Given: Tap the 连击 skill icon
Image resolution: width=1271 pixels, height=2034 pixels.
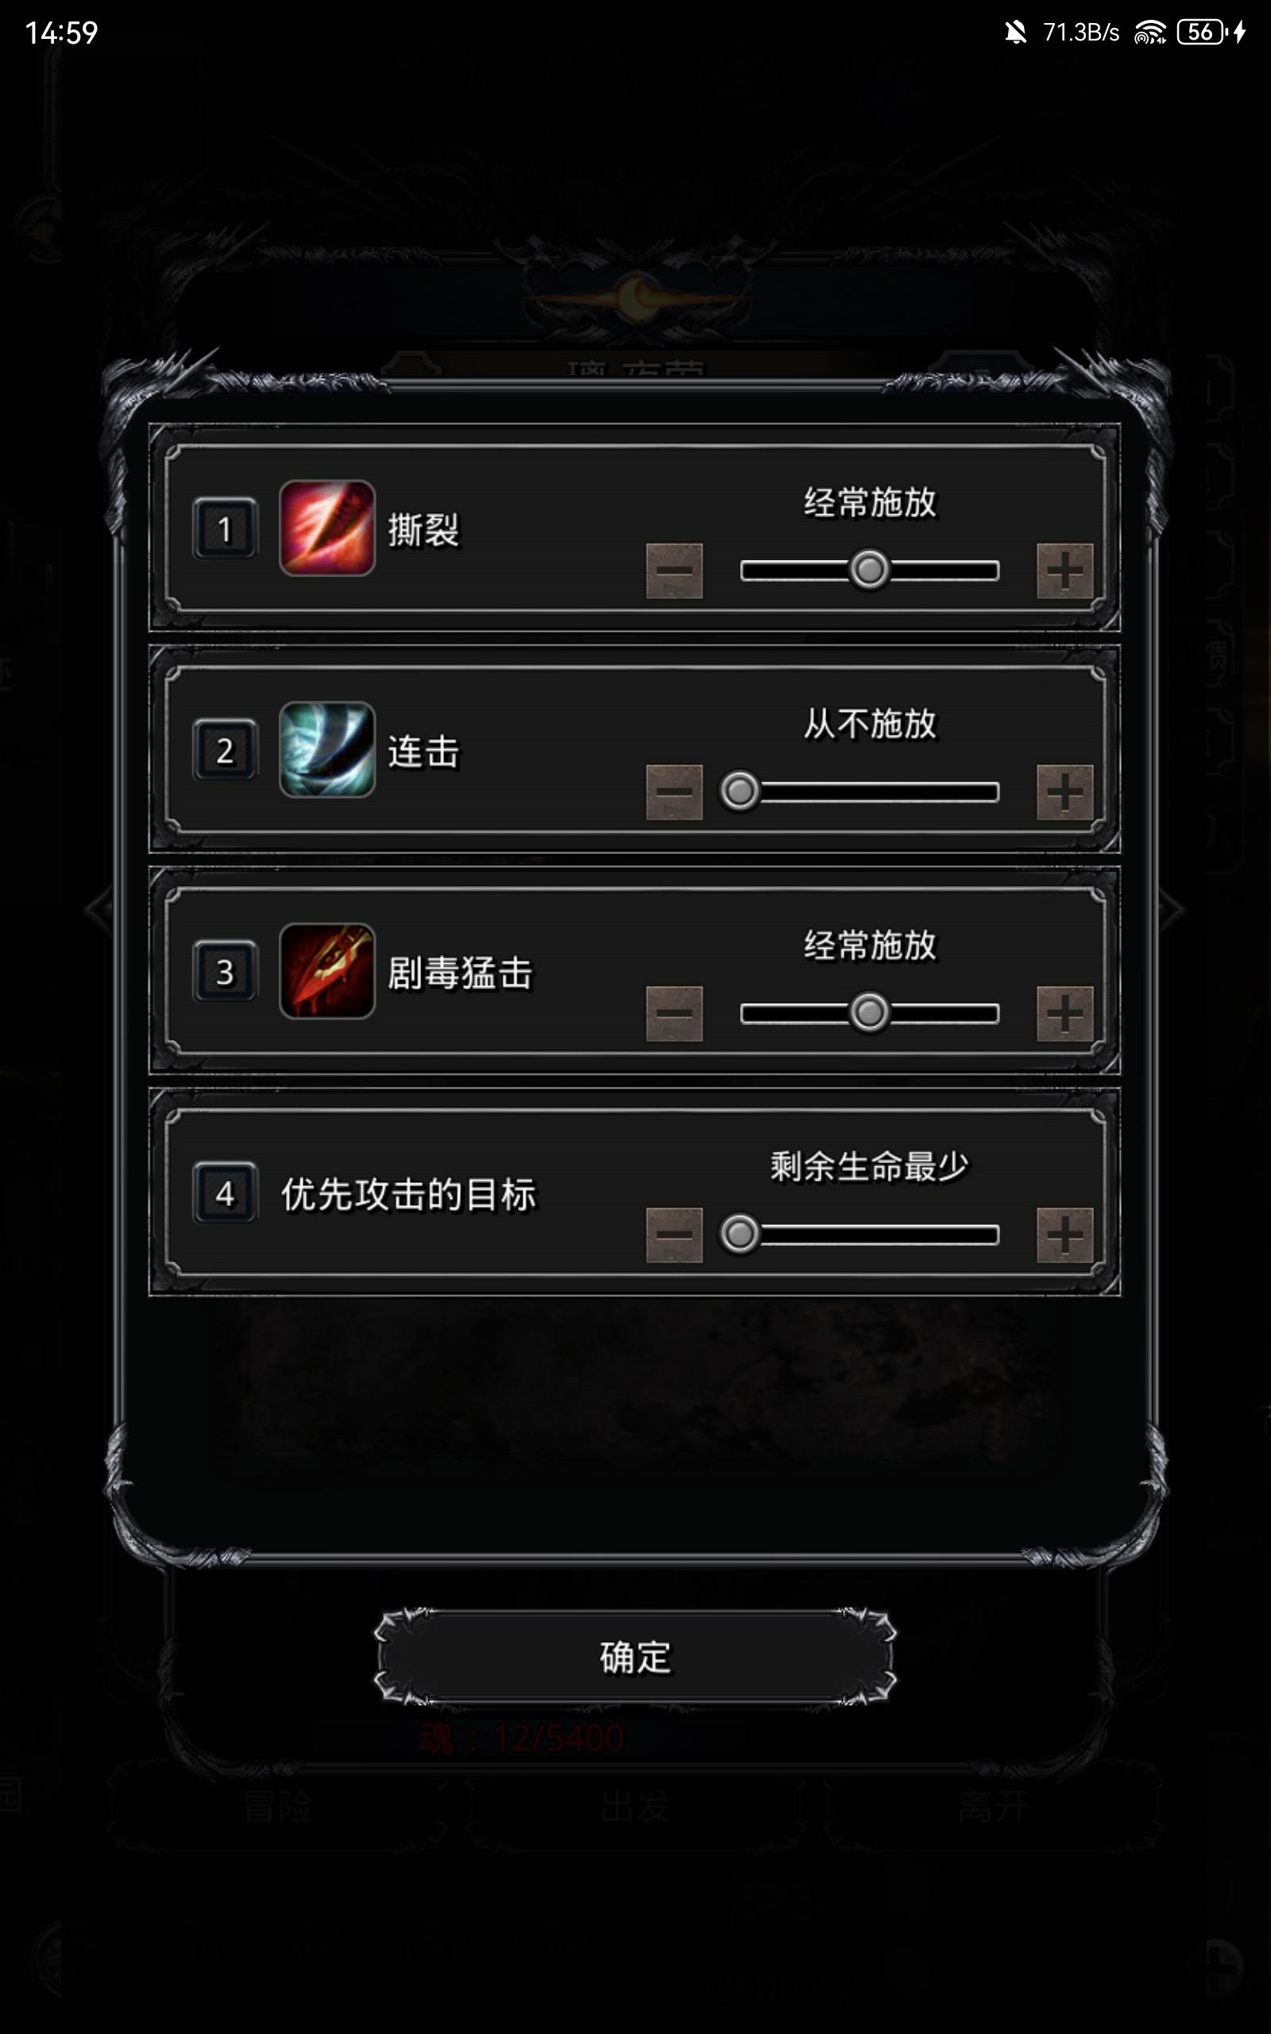Looking at the screenshot, I should tap(327, 750).
